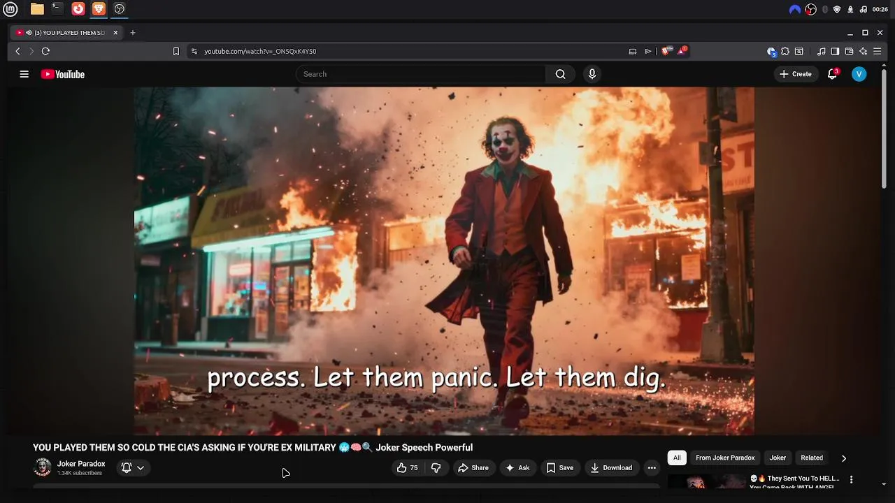
Task: Open the music note tray applet
Action: (864, 9)
